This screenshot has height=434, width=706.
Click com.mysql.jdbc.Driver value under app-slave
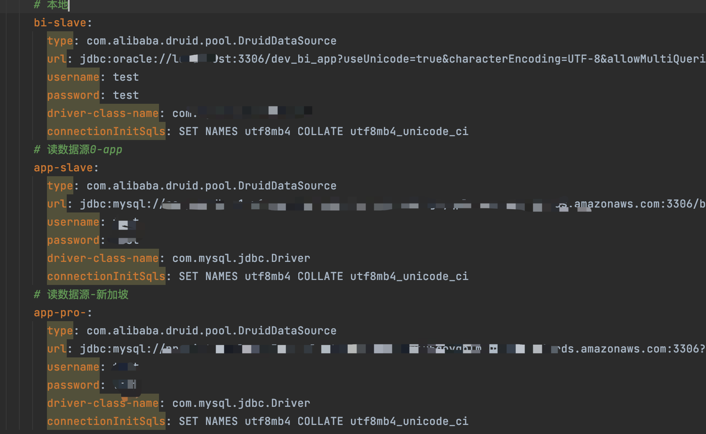click(241, 258)
